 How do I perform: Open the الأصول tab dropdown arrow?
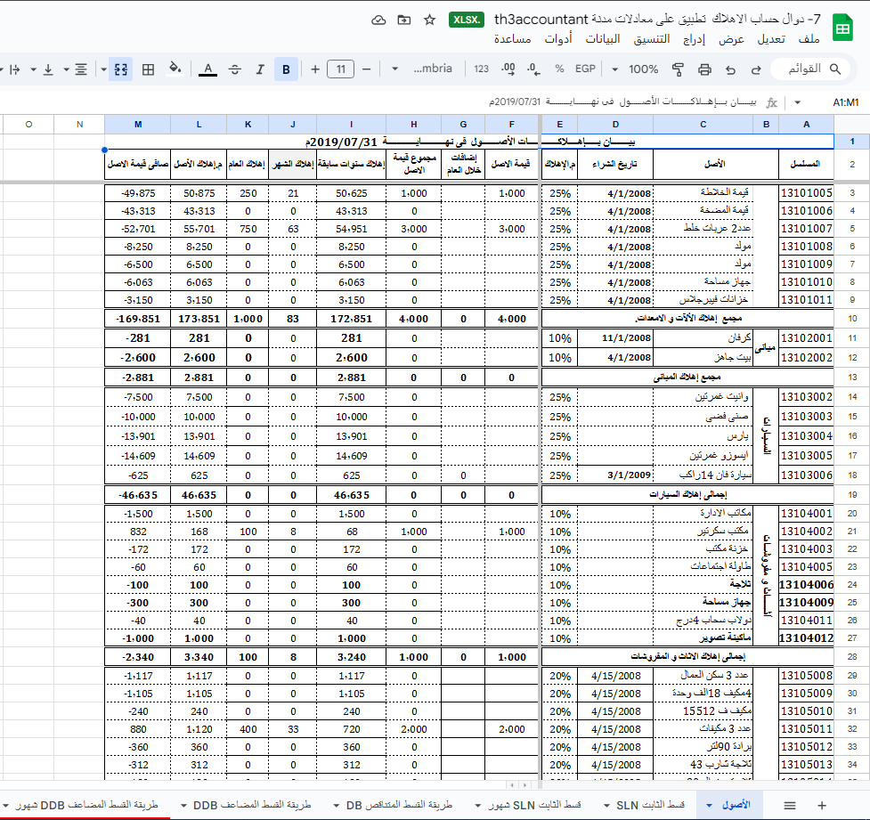[709, 805]
